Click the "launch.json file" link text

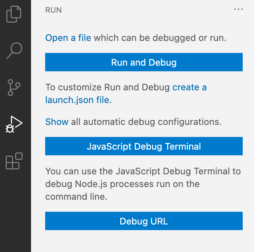tap(77, 100)
